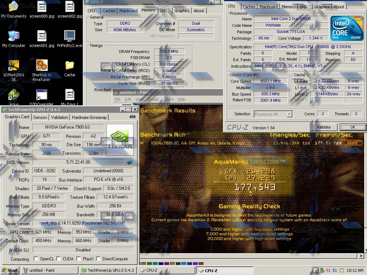Click GPU-Z title bar application icon

click(5, 110)
